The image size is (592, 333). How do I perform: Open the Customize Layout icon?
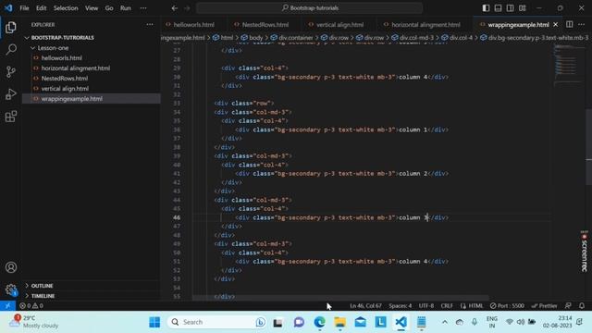(522, 8)
